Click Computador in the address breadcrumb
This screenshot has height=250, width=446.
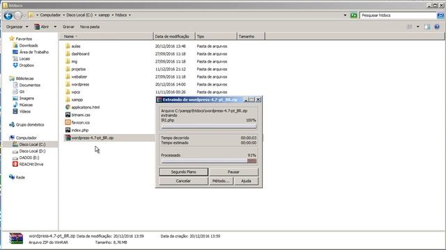coord(50,15)
